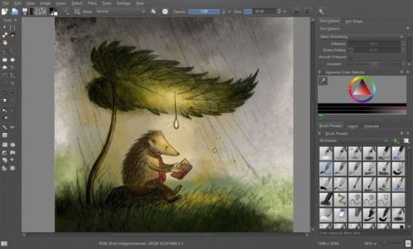Select the rectangular selection tool in toolbox
The image size is (413, 249).
click(x=5, y=144)
